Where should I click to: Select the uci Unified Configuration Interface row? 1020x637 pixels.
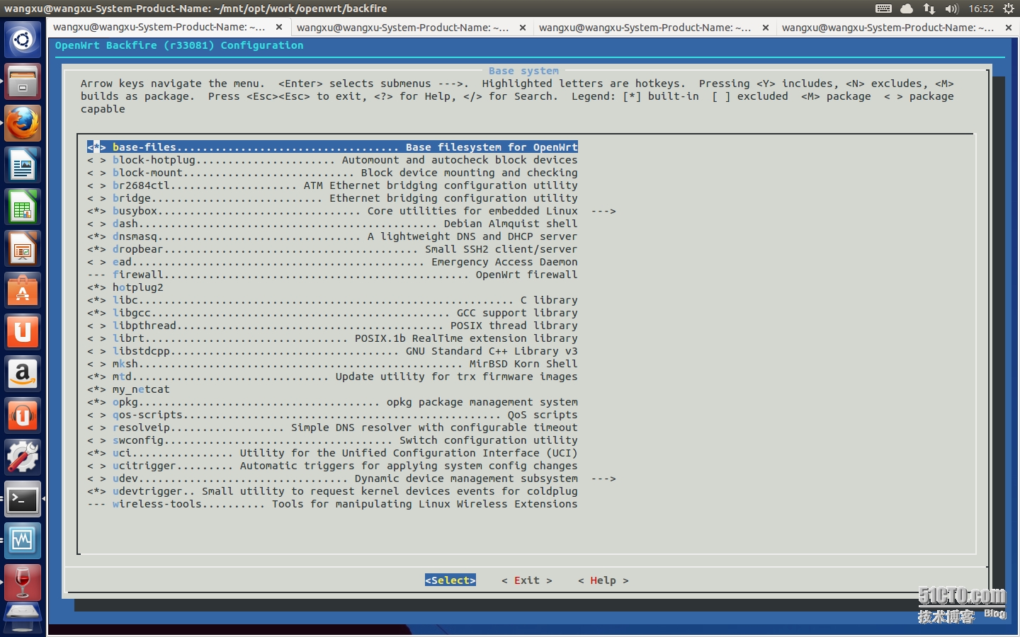pyautogui.click(x=332, y=453)
